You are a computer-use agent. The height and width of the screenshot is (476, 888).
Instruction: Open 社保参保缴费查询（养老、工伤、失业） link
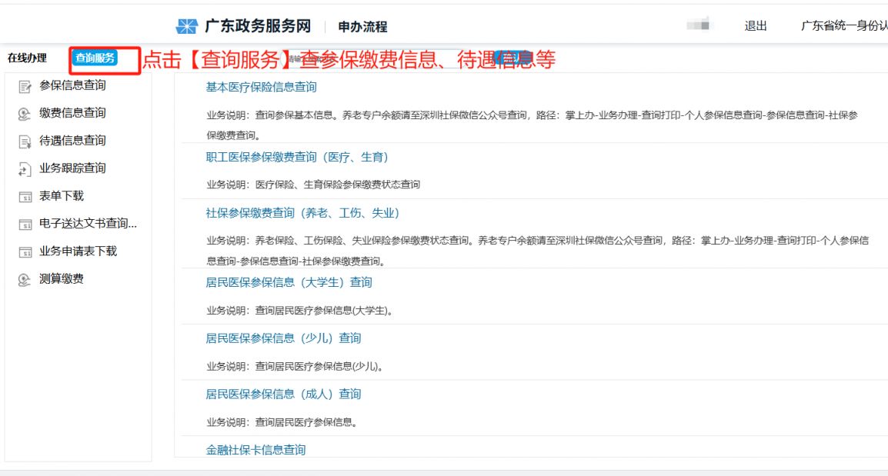point(302,213)
